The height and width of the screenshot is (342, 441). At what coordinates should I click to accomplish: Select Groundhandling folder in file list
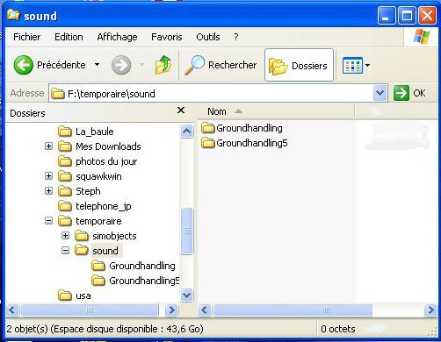(242, 128)
